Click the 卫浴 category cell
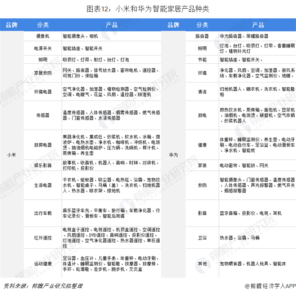Screen dimensions: 296x295 pos(202,238)
